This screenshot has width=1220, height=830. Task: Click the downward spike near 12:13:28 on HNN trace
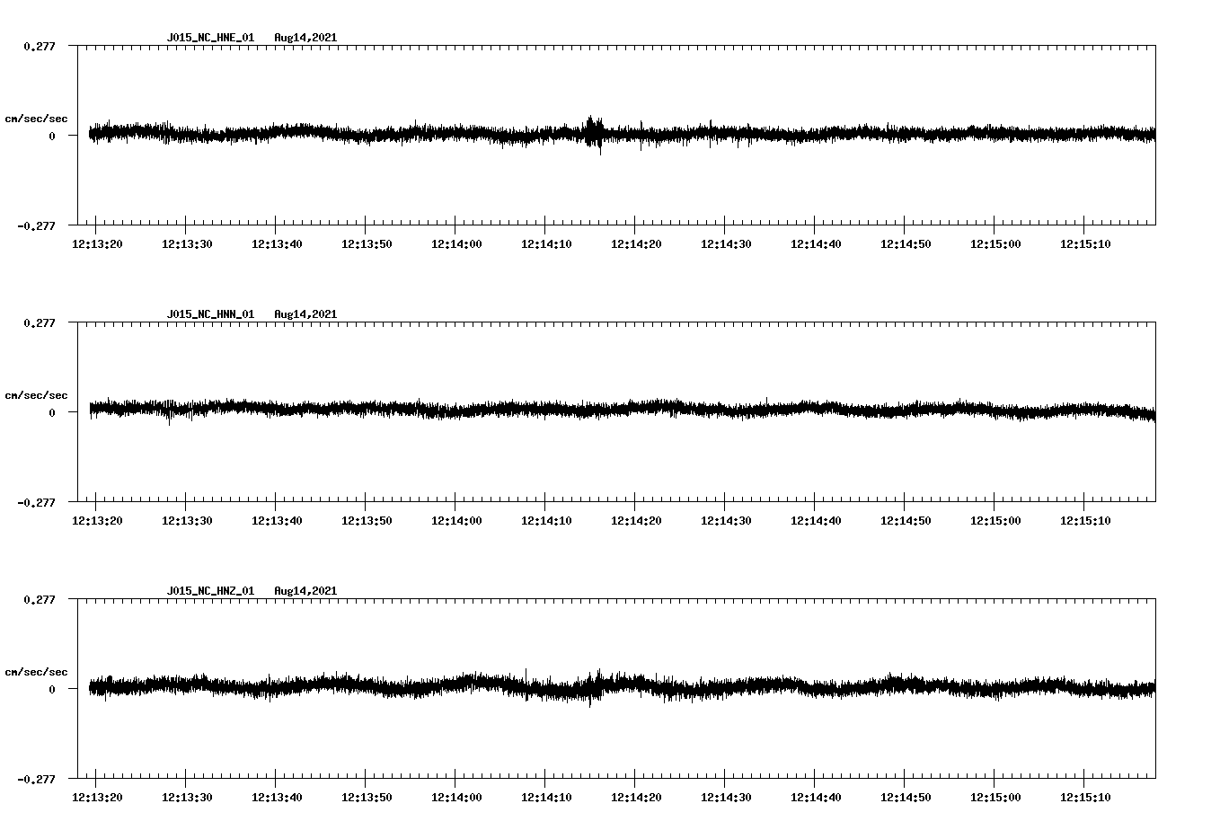(169, 414)
